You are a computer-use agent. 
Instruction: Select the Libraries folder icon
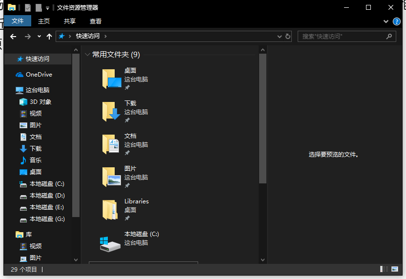(x=111, y=210)
